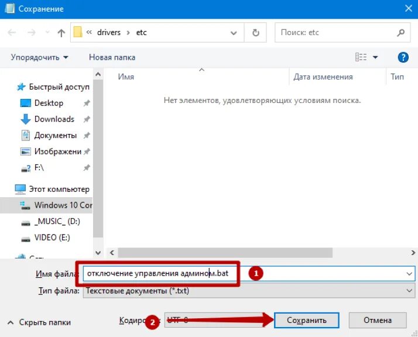Screen dimensions: 418x337
Task: Sort by the Тип column header
Action: point(397,77)
